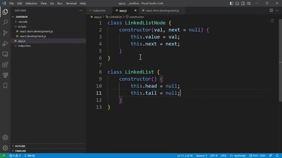Open the Bookmarks view icon

click(x=5, y=86)
